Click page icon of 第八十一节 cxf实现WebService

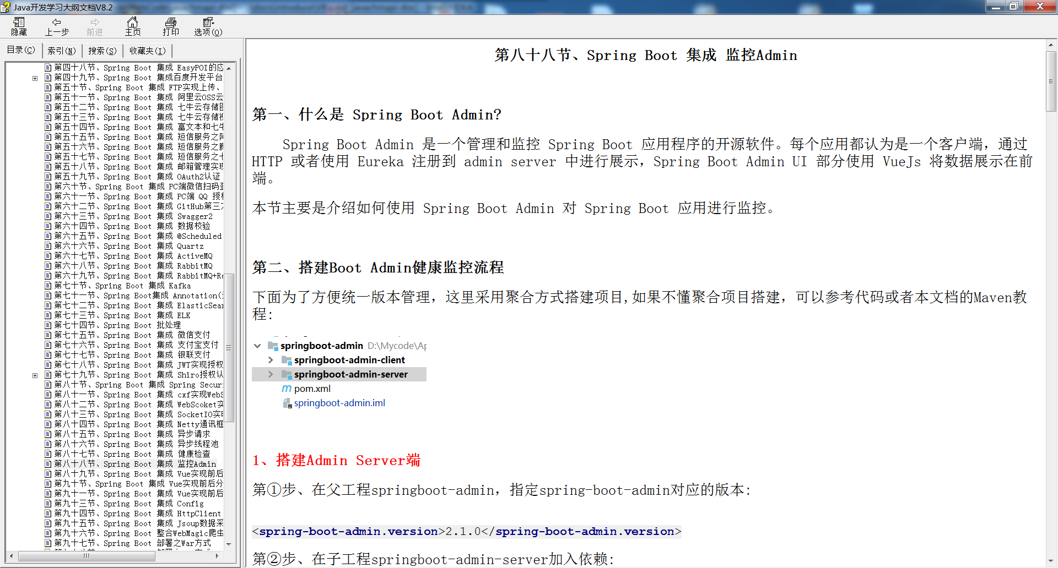(48, 395)
